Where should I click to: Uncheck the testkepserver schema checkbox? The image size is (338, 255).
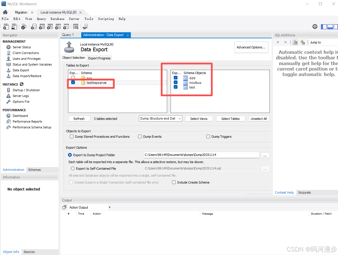coord(73,82)
